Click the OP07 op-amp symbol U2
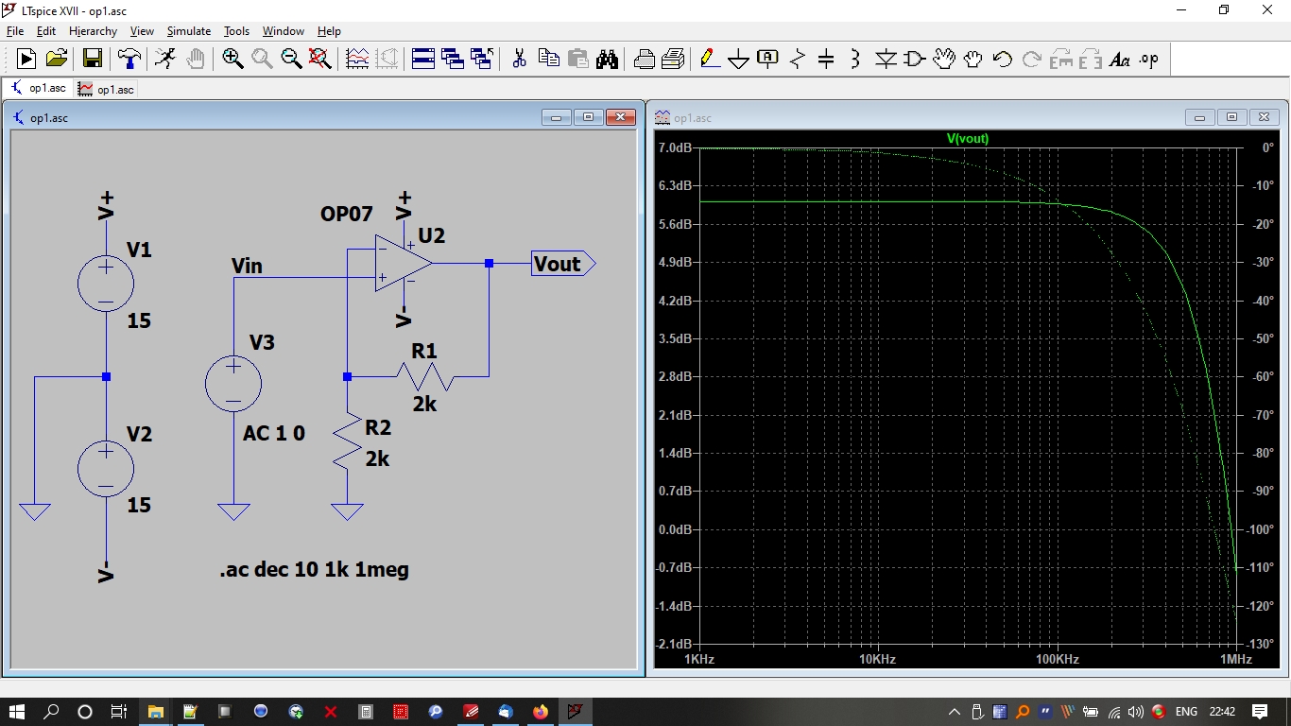The width and height of the screenshot is (1291, 726). click(403, 263)
